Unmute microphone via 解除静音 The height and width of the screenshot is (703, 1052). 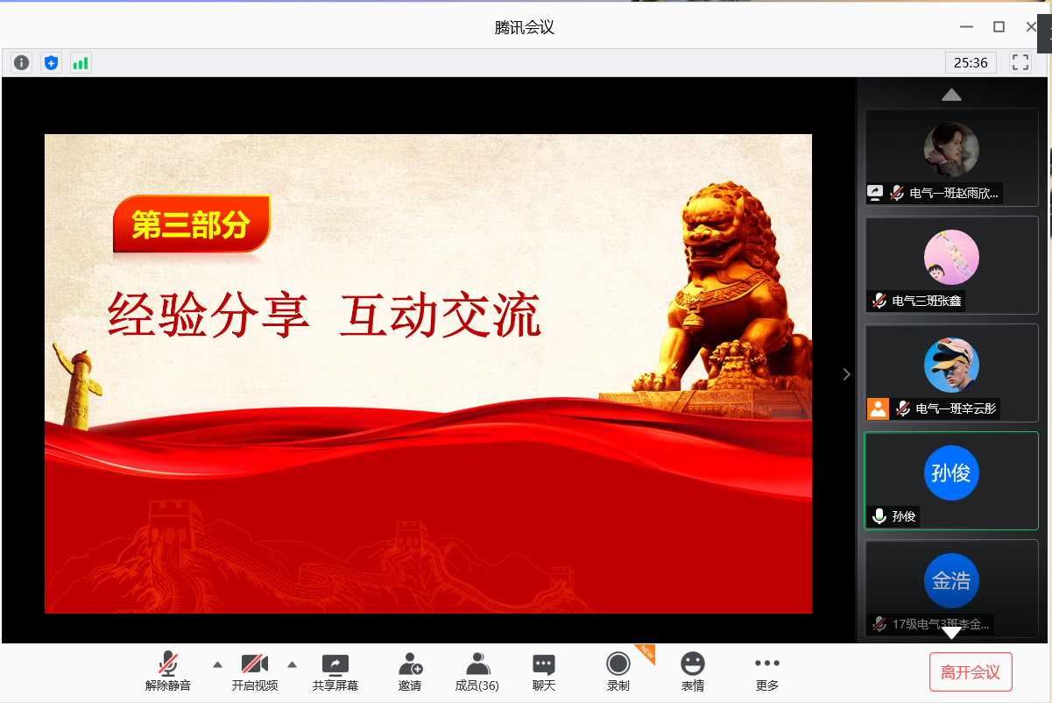(168, 672)
